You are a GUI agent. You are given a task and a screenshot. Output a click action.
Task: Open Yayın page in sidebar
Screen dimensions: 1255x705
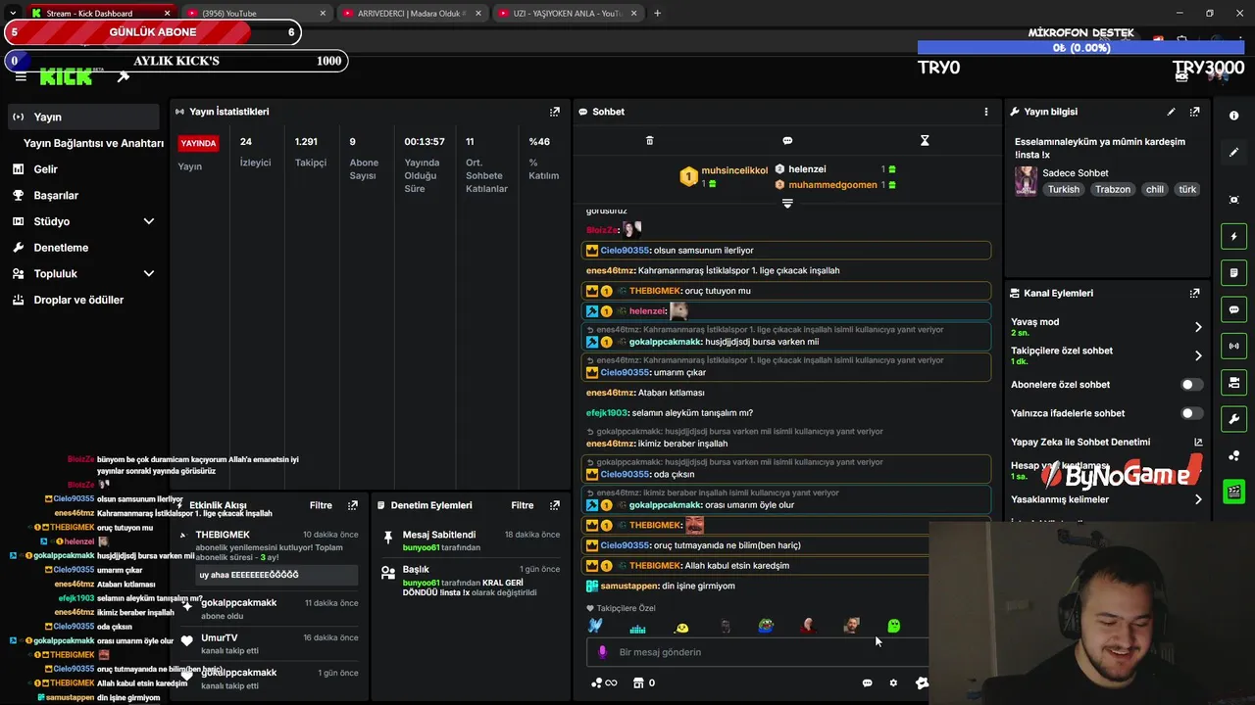[83, 117]
